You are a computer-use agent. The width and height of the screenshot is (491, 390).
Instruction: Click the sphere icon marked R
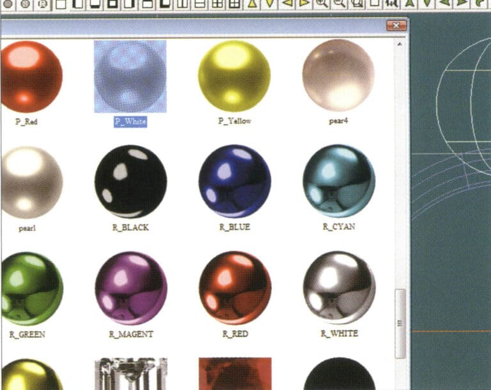click(43, 4)
